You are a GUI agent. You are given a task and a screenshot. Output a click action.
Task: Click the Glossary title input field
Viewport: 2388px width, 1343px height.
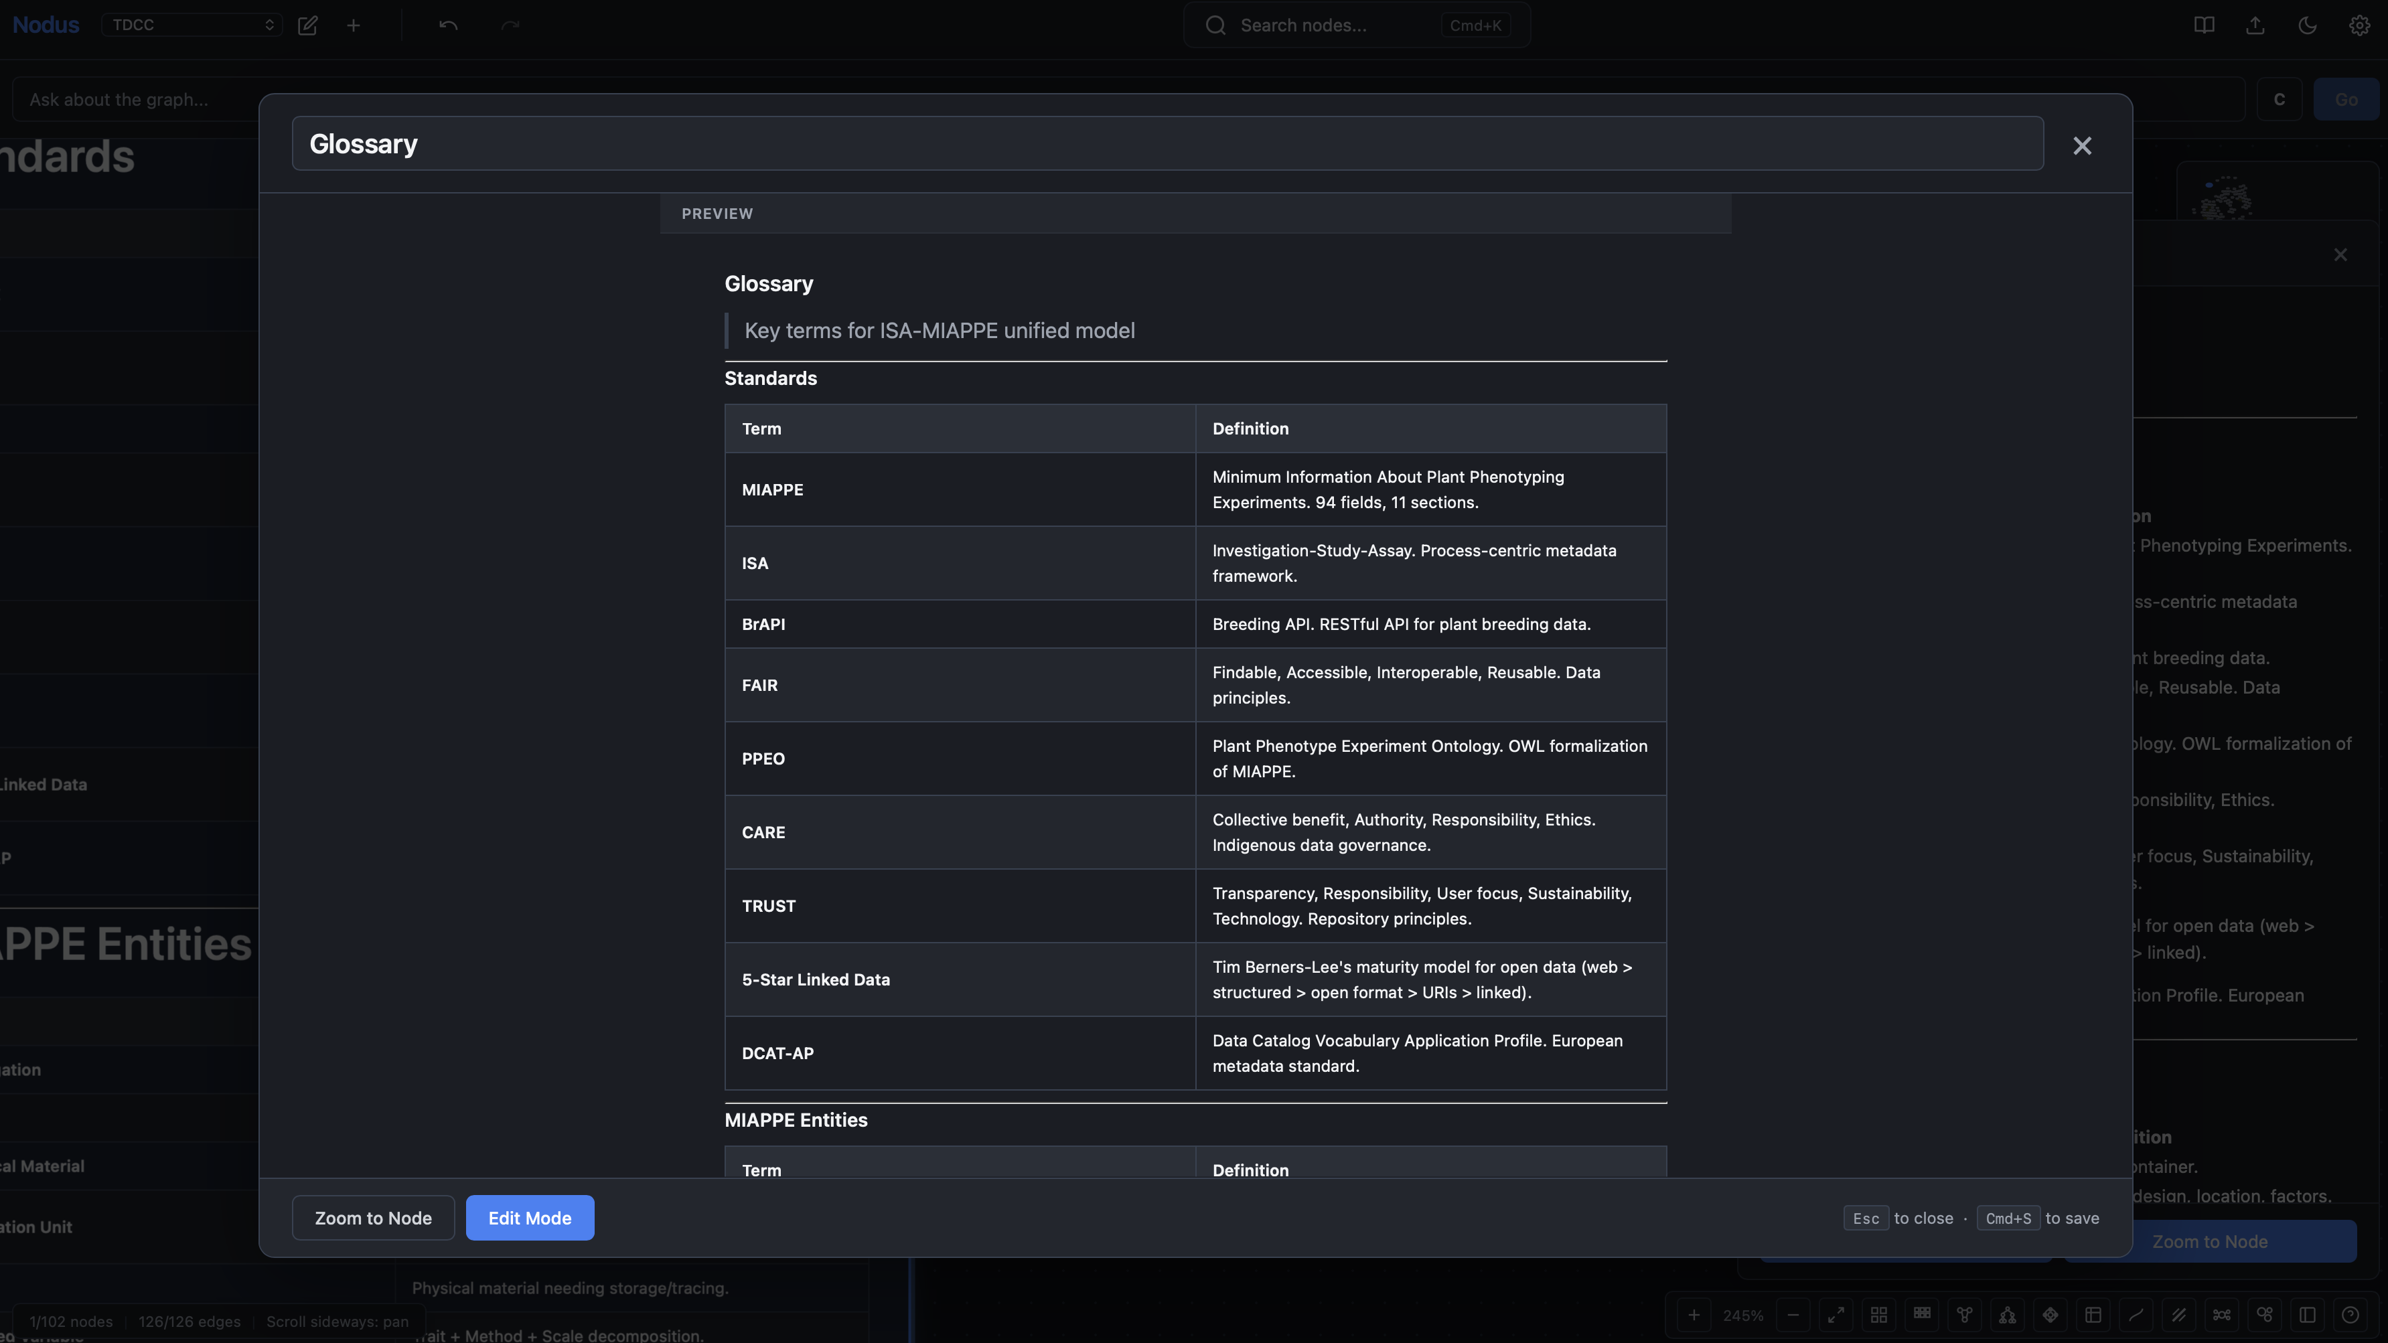pos(1167,144)
